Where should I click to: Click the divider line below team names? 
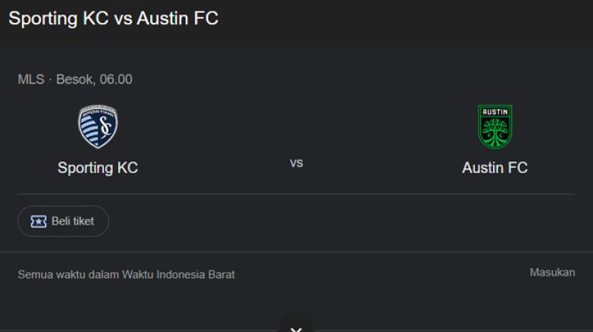tap(296, 194)
